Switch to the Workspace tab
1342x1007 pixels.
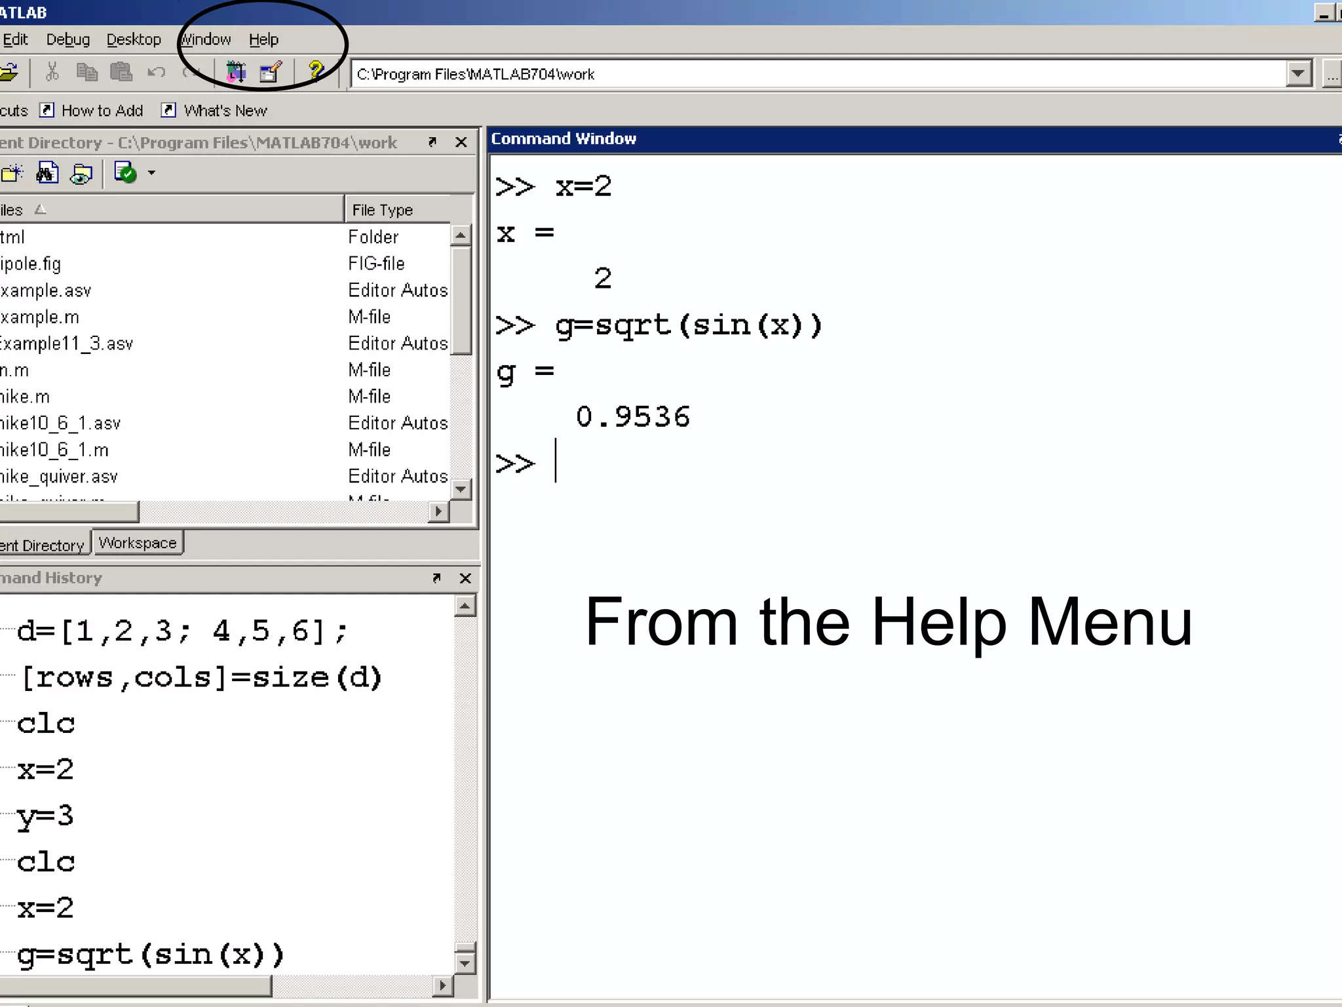pos(138,543)
